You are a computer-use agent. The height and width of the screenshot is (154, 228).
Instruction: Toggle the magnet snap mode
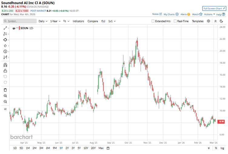point(5,65)
